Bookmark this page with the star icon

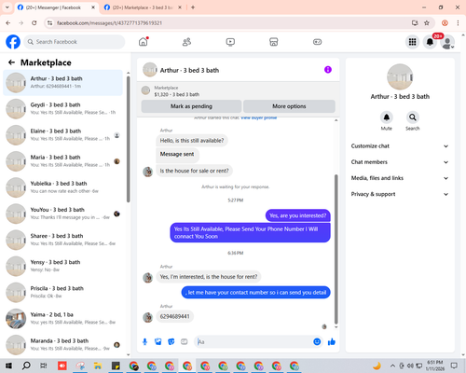pos(427,23)
